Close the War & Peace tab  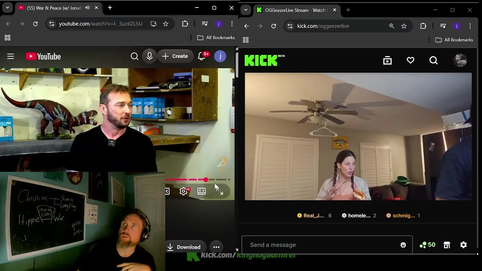coord(96,8)
